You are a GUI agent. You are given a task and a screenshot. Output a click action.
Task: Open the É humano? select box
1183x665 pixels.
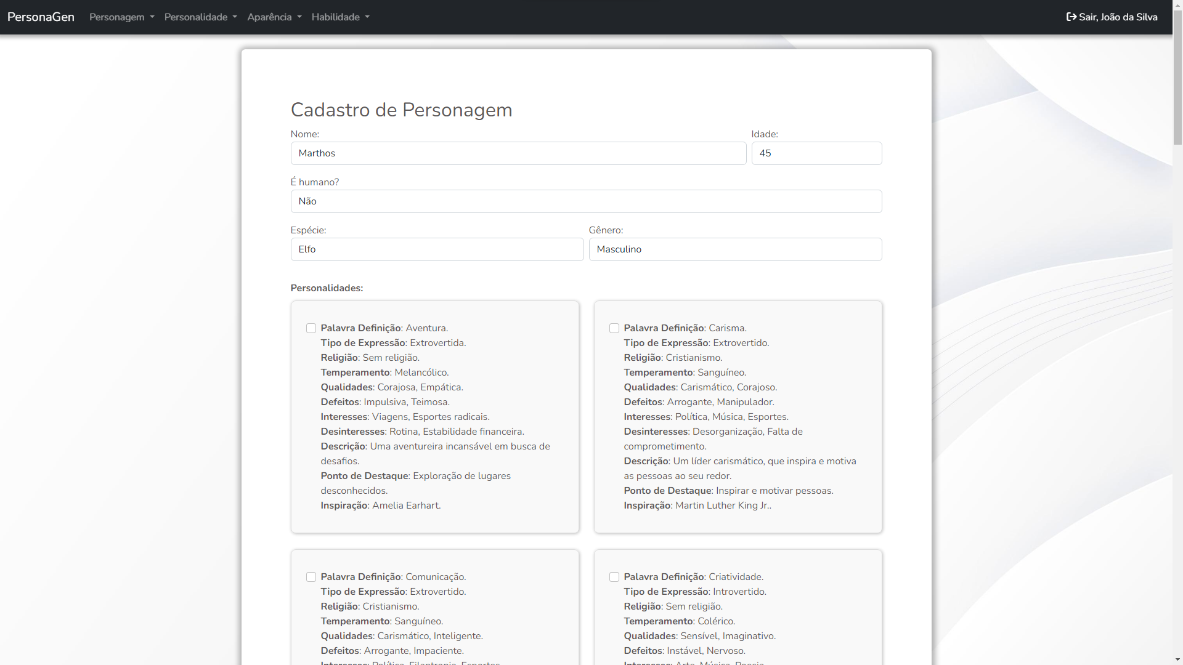(x=586, y=201)
